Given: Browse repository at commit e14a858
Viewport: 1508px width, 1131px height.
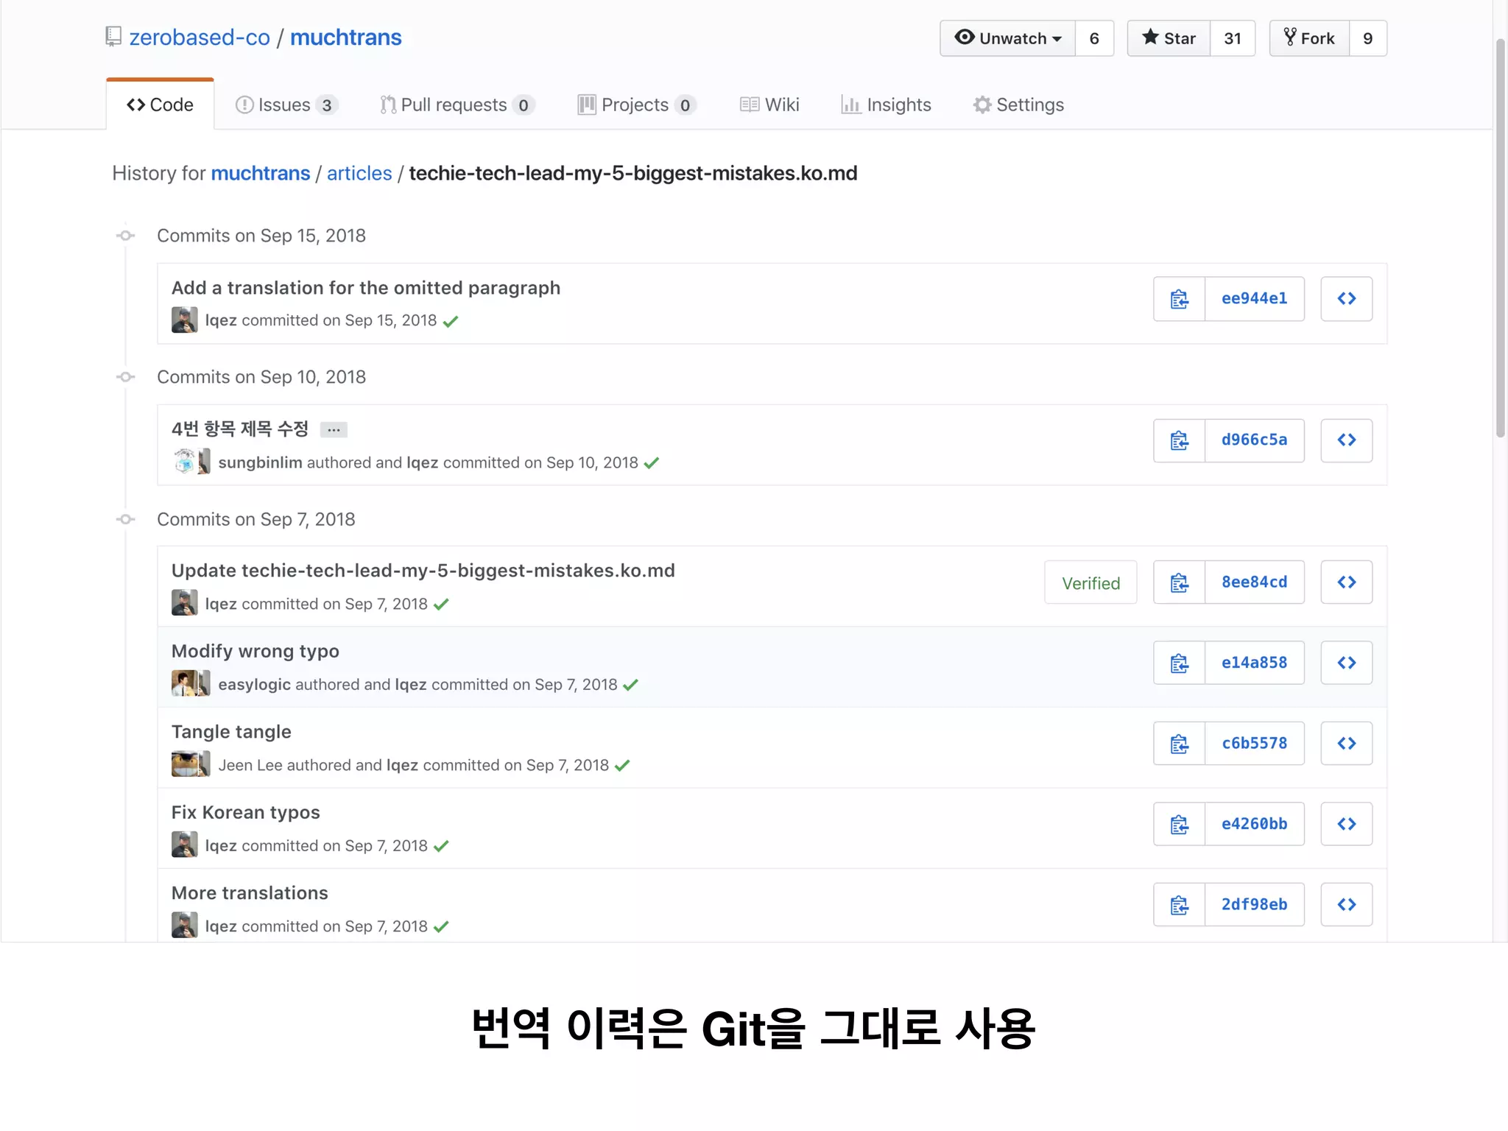Looking at the screenshot, I should (x=1346, y=663).
